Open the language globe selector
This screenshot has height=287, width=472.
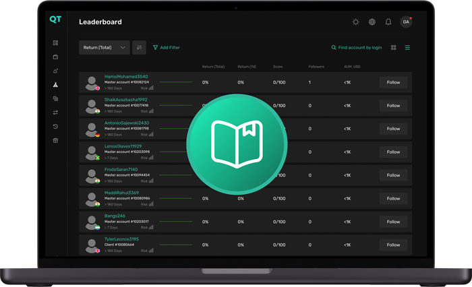point(372,22)
